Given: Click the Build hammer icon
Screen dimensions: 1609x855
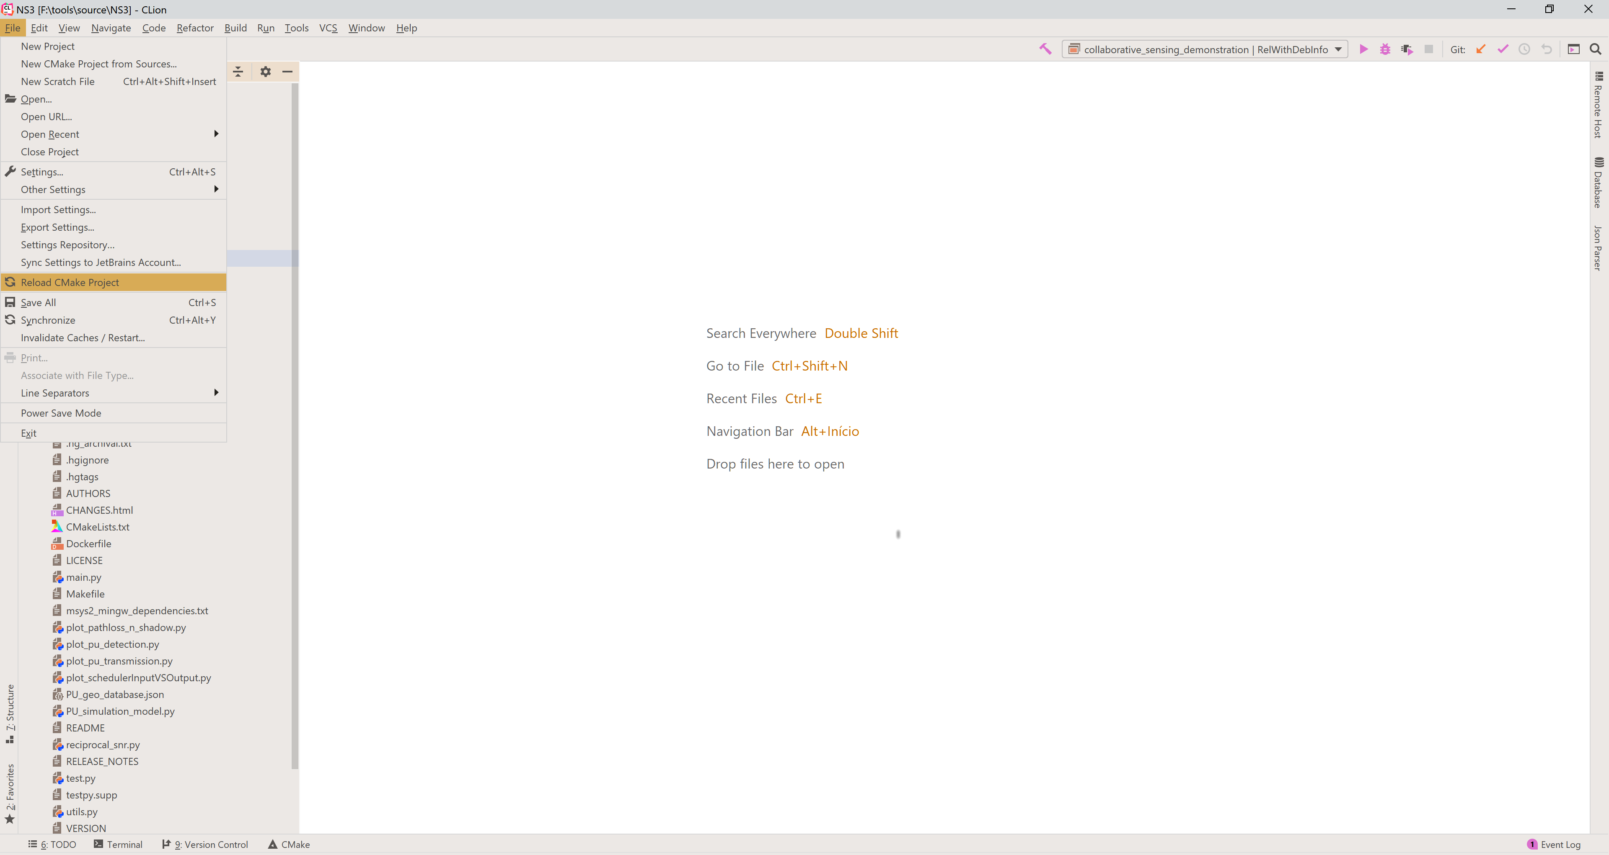Looking at the screenshot, I should [1045, 49].
